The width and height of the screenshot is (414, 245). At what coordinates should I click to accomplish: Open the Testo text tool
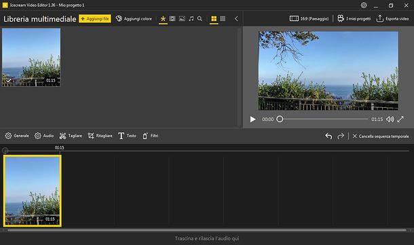point(127,136)
